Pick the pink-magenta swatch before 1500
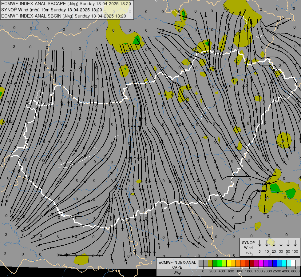Screen dimensions: 301x277 tap(256, 263)
